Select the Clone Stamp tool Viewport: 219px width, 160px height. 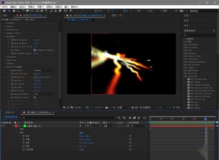[56, 11]
